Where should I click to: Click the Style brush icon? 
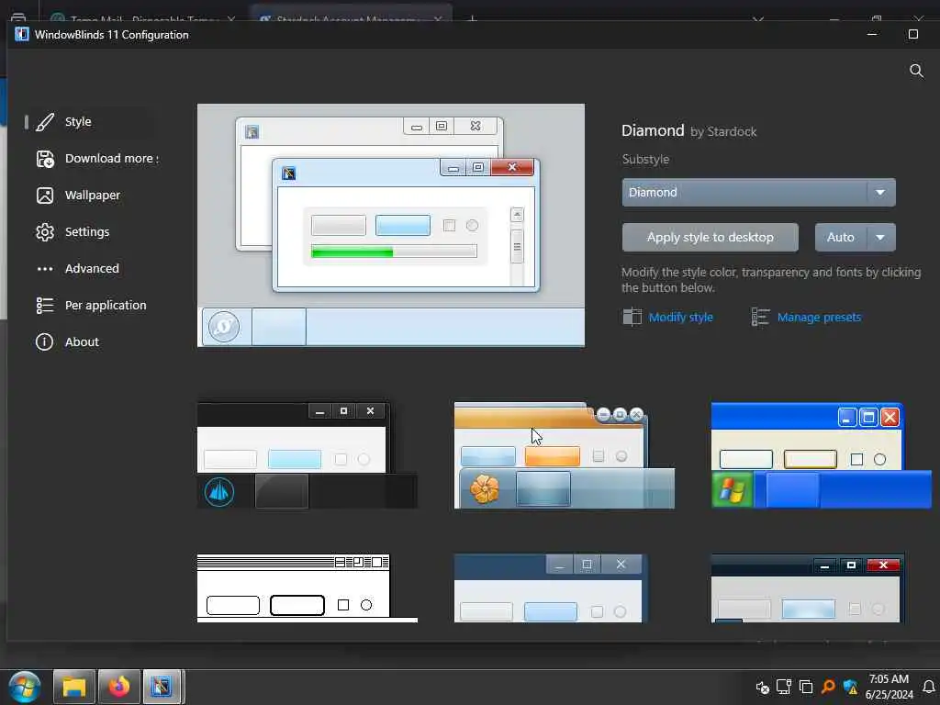coord(45,122)
